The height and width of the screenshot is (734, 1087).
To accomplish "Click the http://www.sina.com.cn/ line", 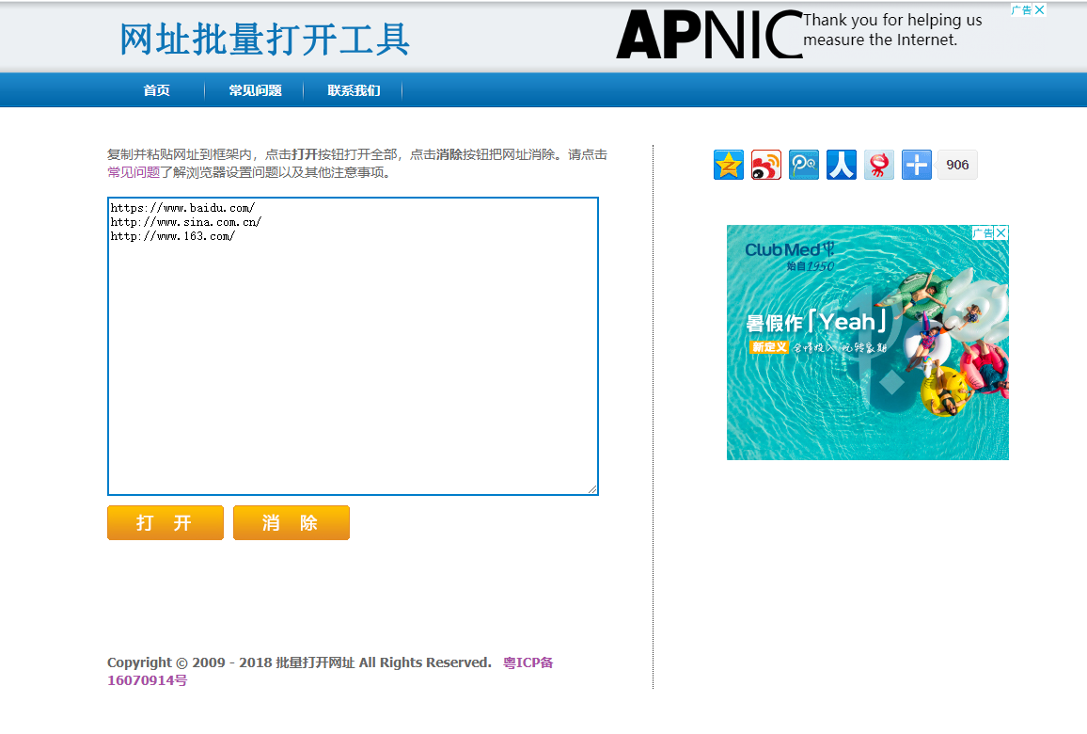I will click(186, 222).
